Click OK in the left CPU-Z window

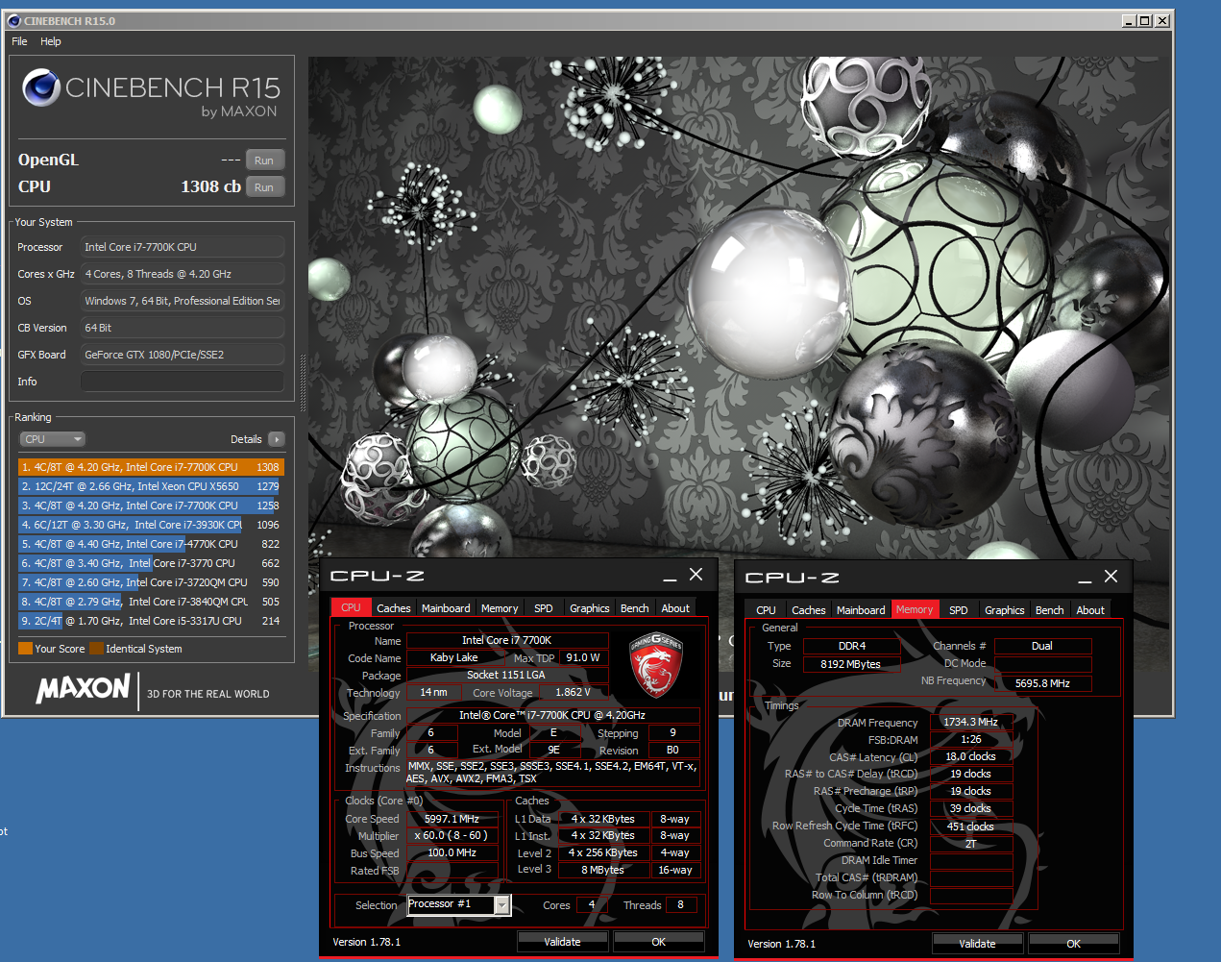pyautogui.click(x=658, y=942)
